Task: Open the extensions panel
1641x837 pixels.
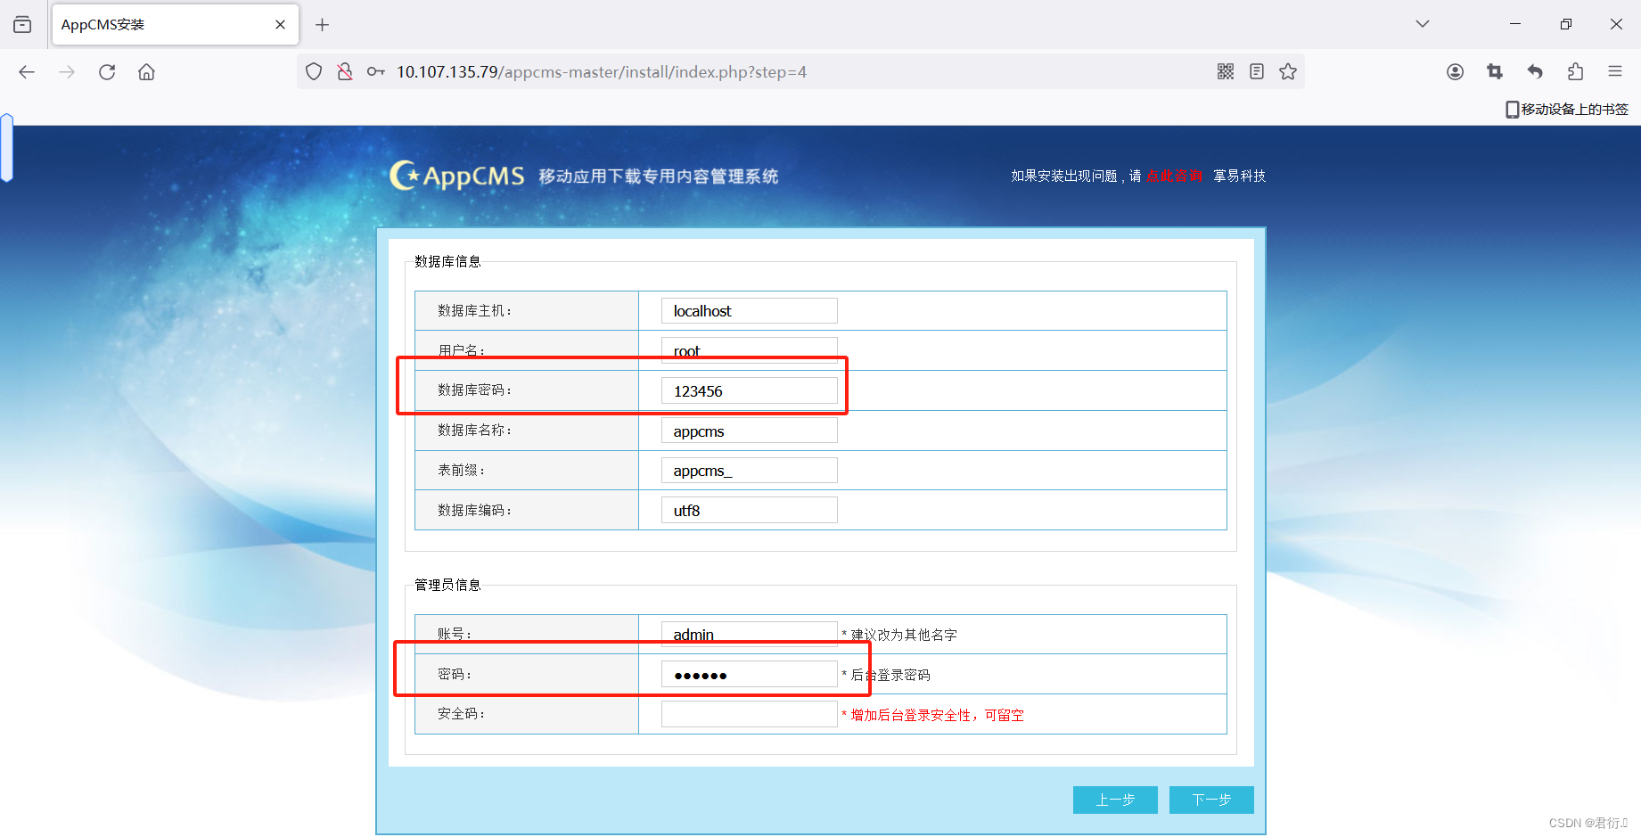Action: (1575, 72)
